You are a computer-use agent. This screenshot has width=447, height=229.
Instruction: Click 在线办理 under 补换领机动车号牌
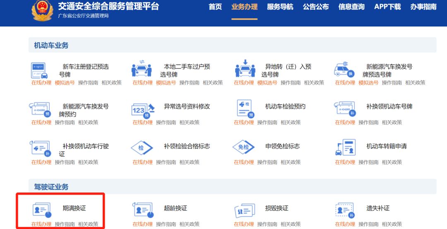tap(345, 122)
